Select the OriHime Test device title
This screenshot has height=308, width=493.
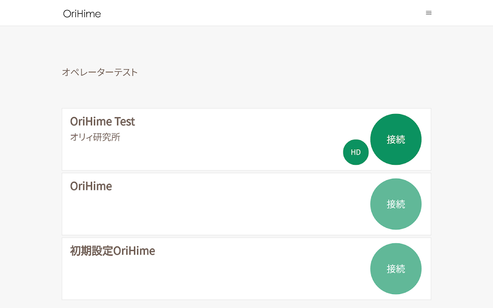(x=102, y=121)
